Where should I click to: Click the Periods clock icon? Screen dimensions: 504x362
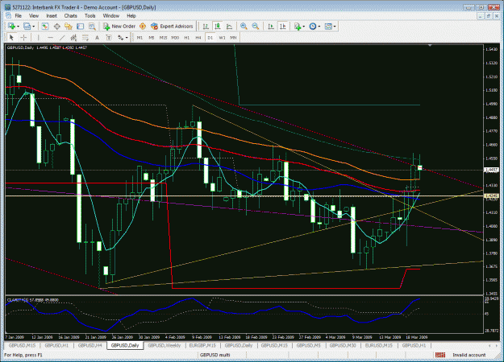[x=312, y=27]
